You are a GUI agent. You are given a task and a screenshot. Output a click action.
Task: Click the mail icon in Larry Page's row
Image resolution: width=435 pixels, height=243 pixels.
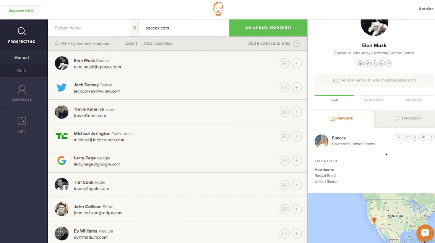pyautogui.click(x=285, y=160)
